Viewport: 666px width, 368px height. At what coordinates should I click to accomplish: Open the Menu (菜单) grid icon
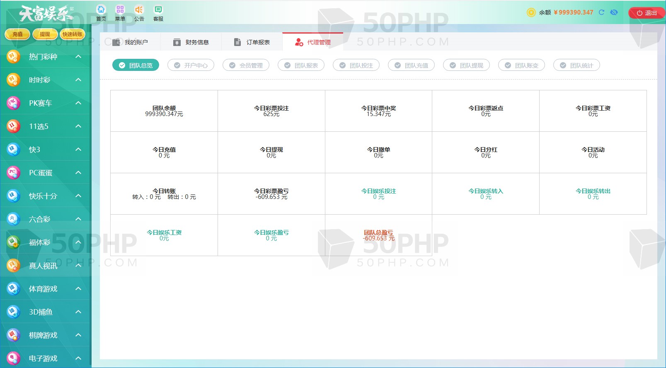120,10
